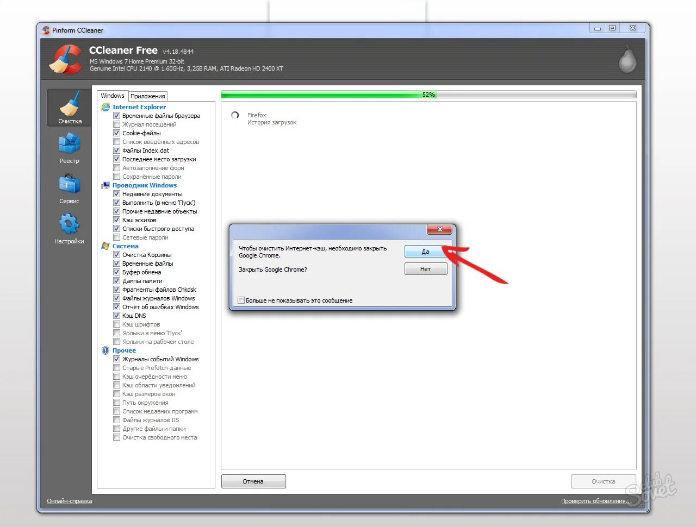Enable Сетевые пароли checkbox
Screen dimensions: 696x527
116,237
